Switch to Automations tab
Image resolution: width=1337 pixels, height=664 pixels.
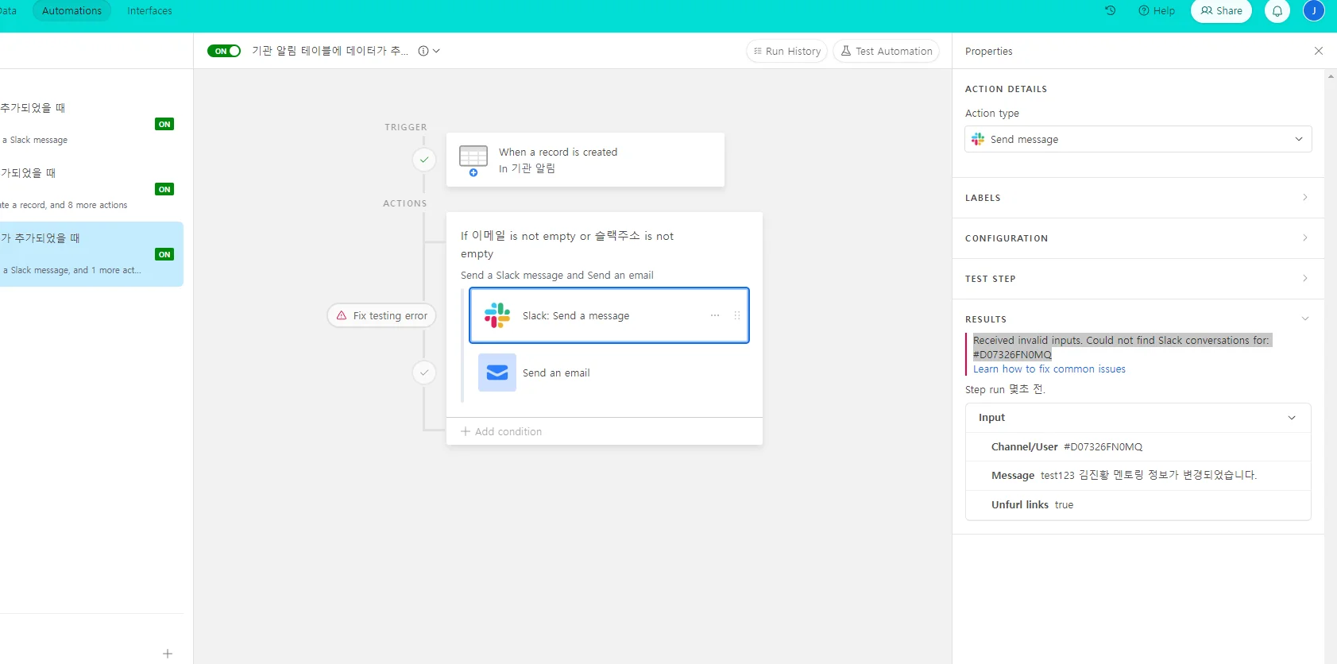[x=71, y=11]
